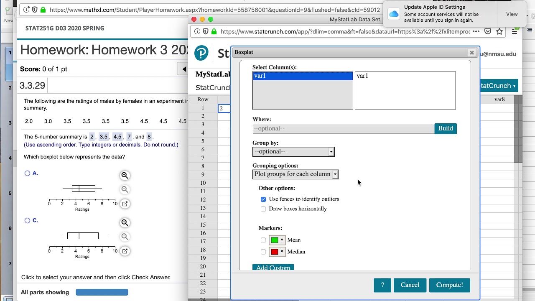Click the Pocket save icon in StatCrunch window

point(488,31)
